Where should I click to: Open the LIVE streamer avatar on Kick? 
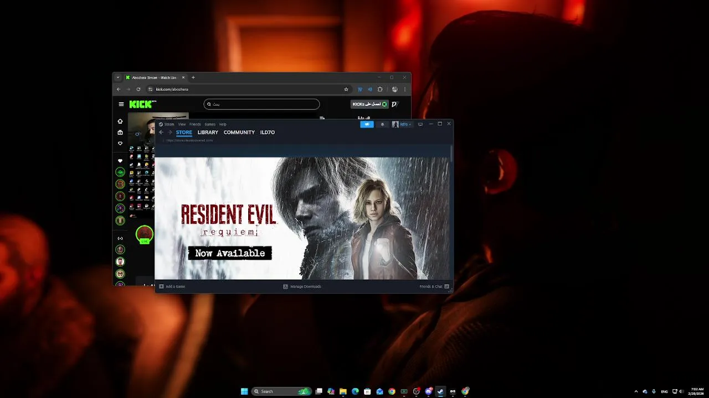[x=145, y=234]
